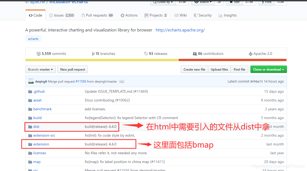The image size is (307, 171).
Task: Open the .github folder
Action: pyautogui.click(x=39, y=91)
